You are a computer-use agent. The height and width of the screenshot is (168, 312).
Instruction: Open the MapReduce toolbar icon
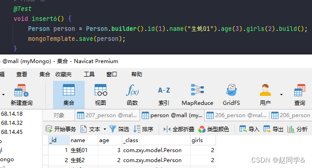(x=197, y=95)
